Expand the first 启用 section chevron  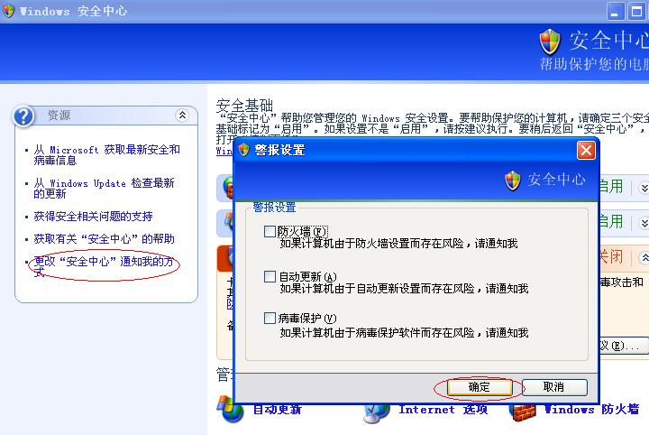644,188
